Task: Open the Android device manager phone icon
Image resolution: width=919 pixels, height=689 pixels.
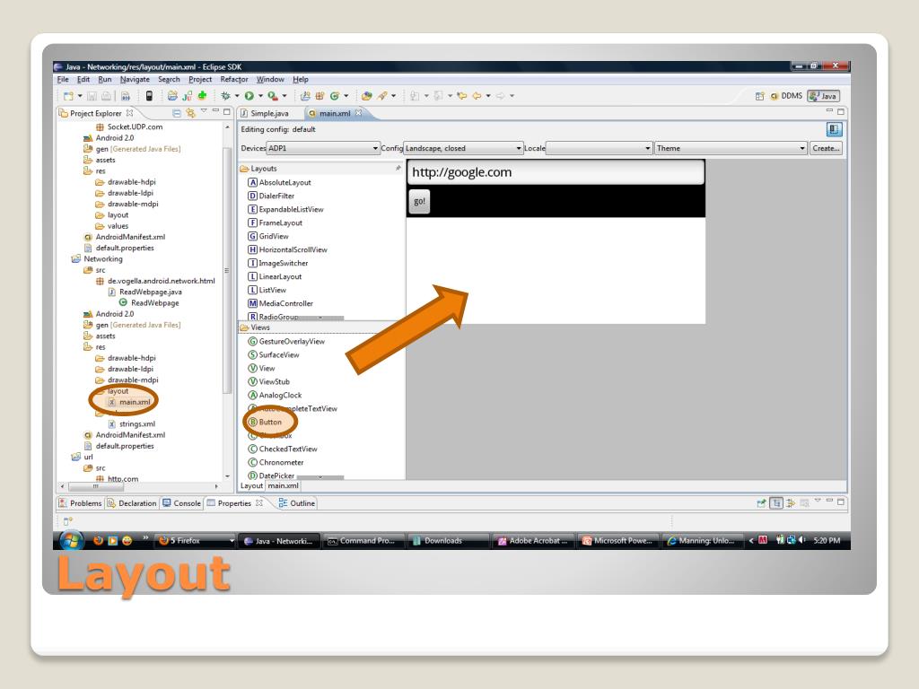Action: 149,96
